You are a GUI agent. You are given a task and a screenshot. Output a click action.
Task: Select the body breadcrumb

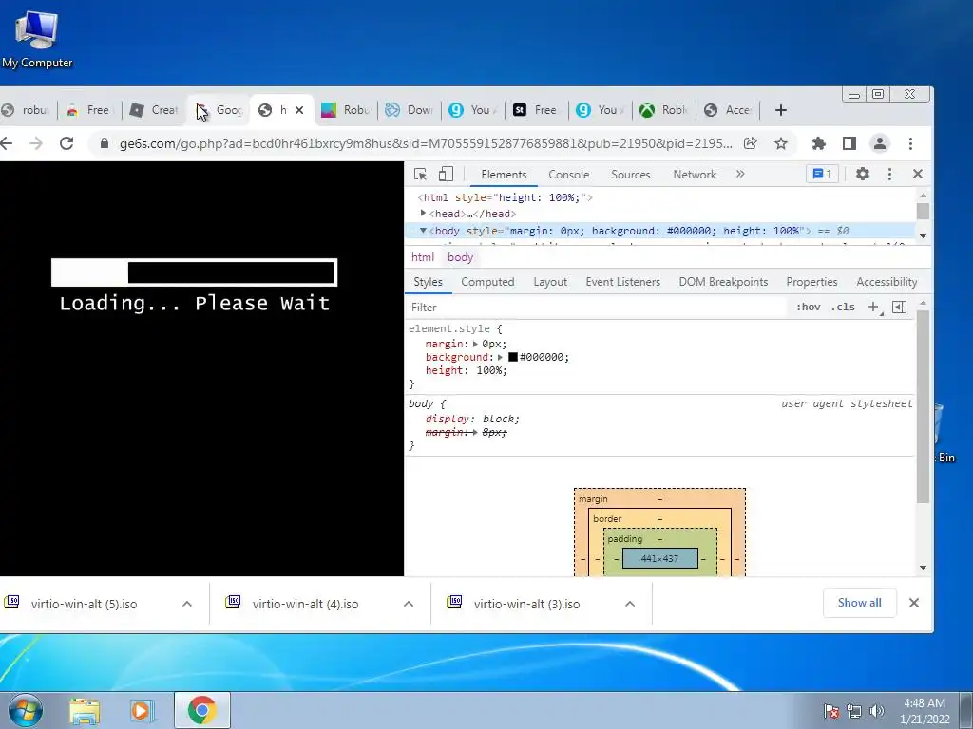tap(461, 257)
